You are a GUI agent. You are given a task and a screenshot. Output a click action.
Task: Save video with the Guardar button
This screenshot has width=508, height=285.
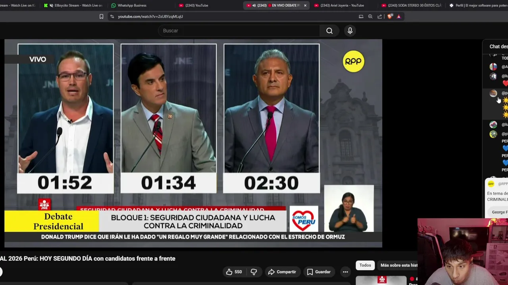click(319, 272)
